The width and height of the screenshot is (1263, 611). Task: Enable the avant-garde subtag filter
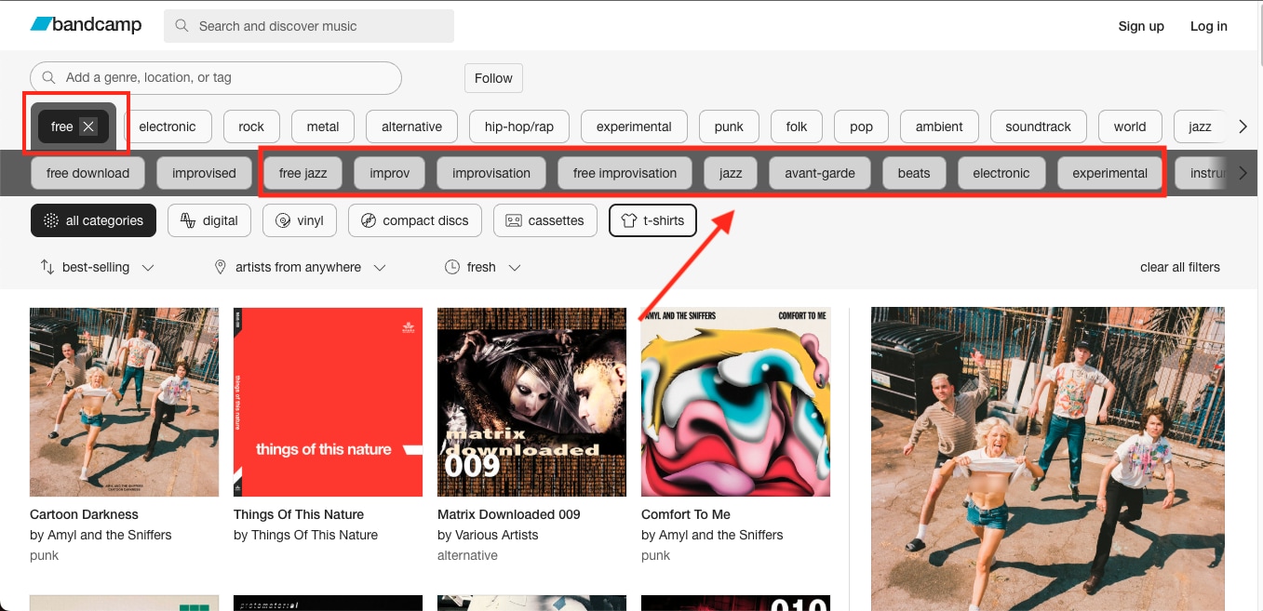819,172
